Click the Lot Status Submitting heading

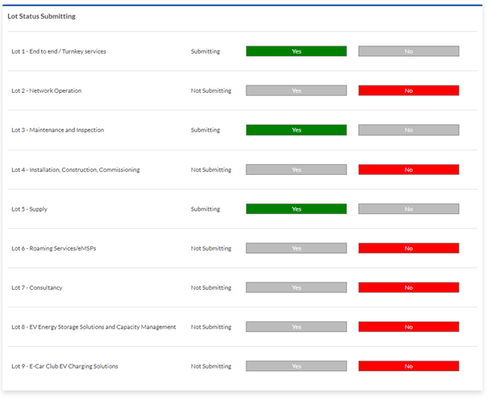tap(41, 16)
